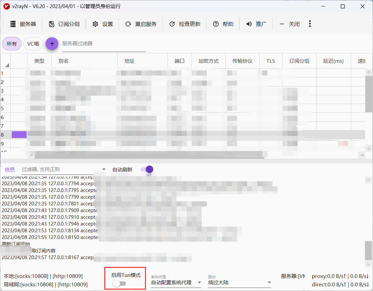Expand the 过滤器 filter dropdown arrow
Viewport: 373px width, 291px height.
tap(103, 169)
